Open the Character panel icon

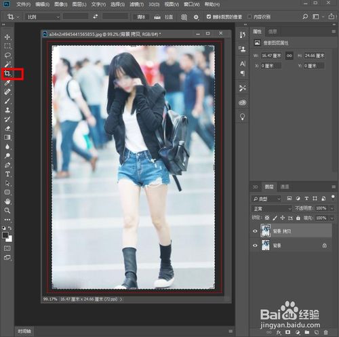pyautogui.click(x=242, y=64)
